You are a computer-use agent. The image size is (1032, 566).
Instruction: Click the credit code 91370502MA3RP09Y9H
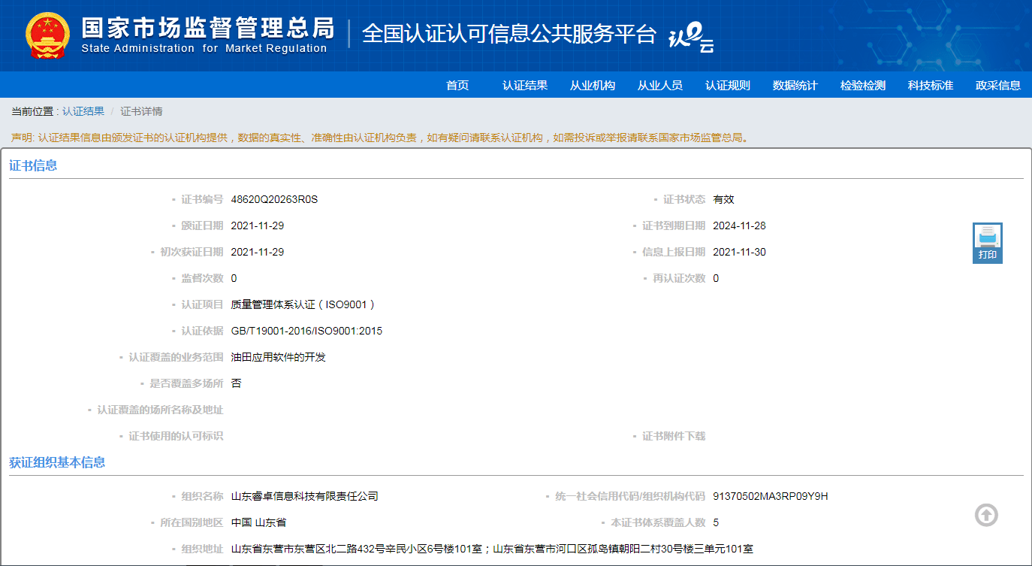pyautogui.click(x=770, y=496)
